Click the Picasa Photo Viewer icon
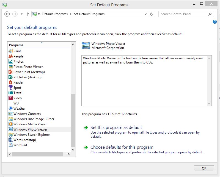220x177 pixels. click(x=11, y=67)
